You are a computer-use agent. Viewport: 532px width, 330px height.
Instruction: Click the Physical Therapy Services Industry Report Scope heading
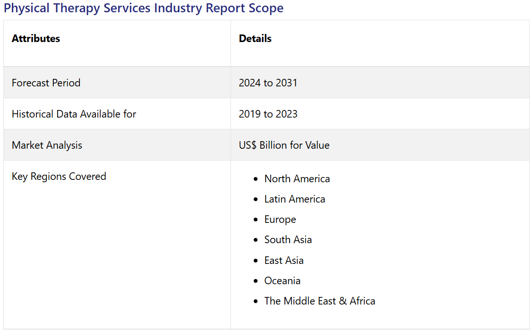tap(144, 8)
